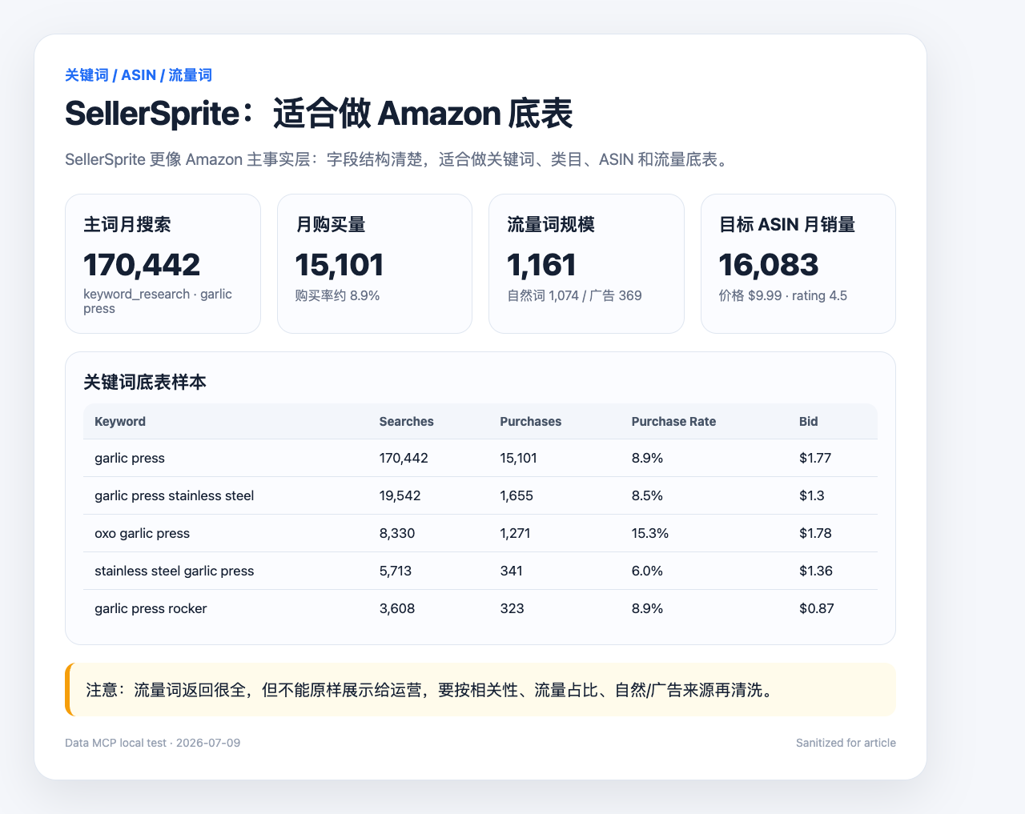Click the 341 purchases cell

point(512,571)
